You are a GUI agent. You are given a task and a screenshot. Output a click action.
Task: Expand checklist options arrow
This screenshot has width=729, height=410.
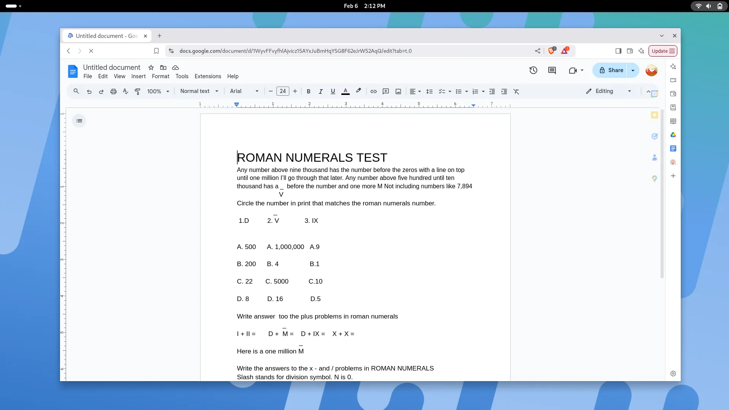pyautogui.click(x=450, y=91)
